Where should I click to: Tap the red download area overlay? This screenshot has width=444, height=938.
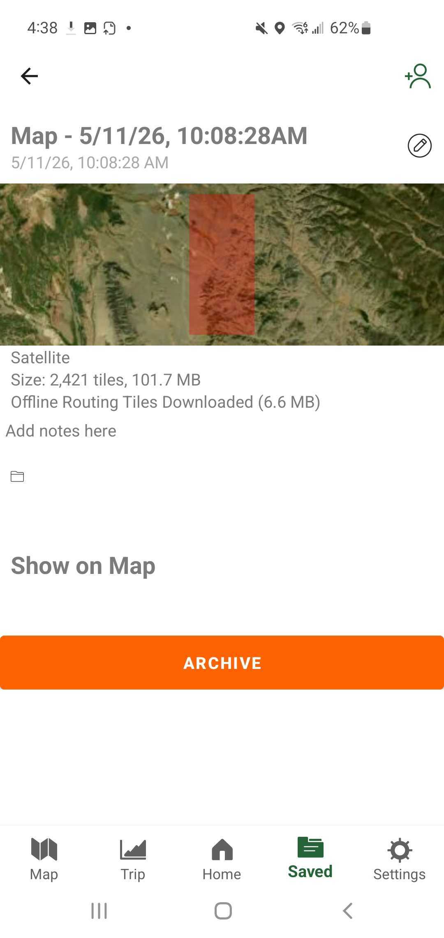[222, 265]
